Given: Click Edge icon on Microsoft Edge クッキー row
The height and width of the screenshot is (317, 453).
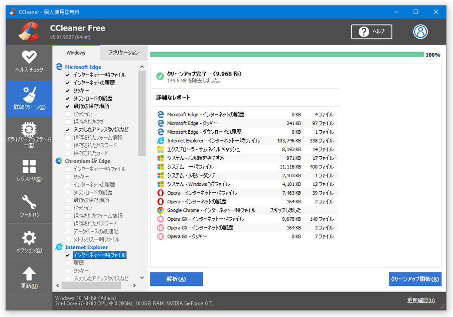Looking at the screenshot, I should coord(161,123).
